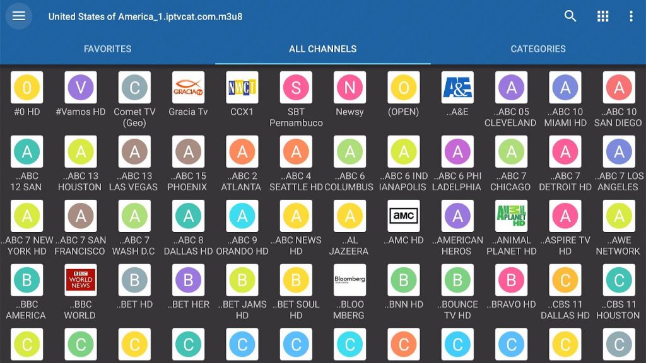Open CBS 11 Houston channel
646x363 pixels.
[619, 280]
